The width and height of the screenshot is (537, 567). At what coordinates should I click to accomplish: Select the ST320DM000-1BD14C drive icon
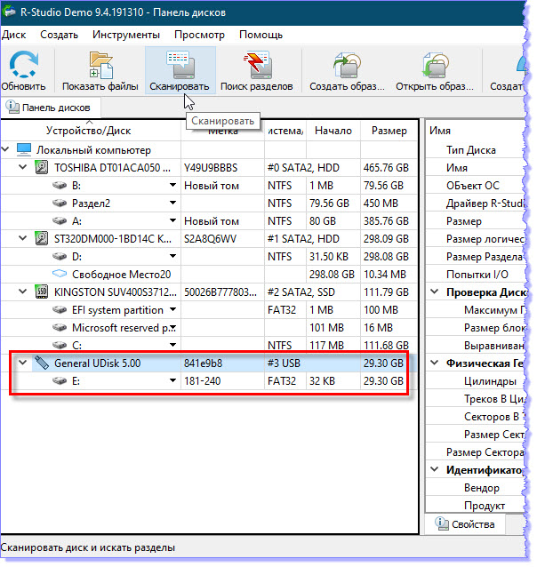[42, 239]
